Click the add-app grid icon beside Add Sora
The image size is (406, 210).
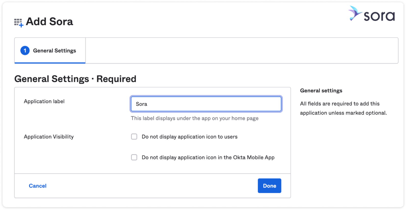(x=19, y=23)
